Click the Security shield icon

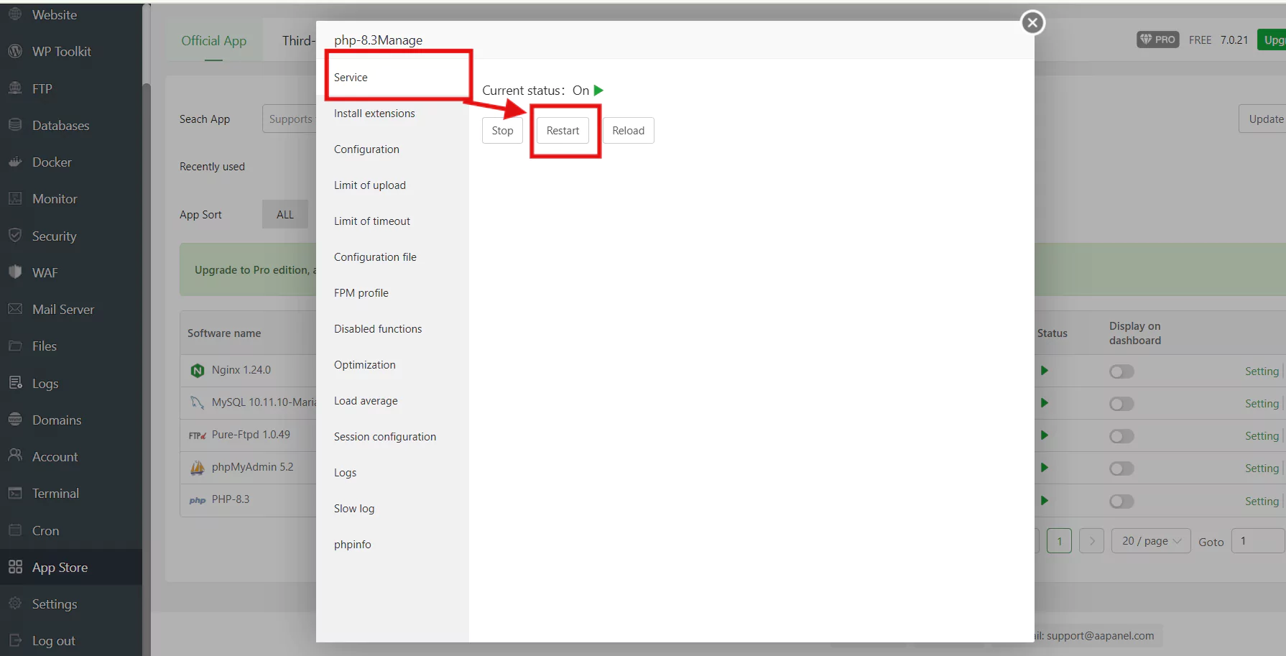(15, 235)
